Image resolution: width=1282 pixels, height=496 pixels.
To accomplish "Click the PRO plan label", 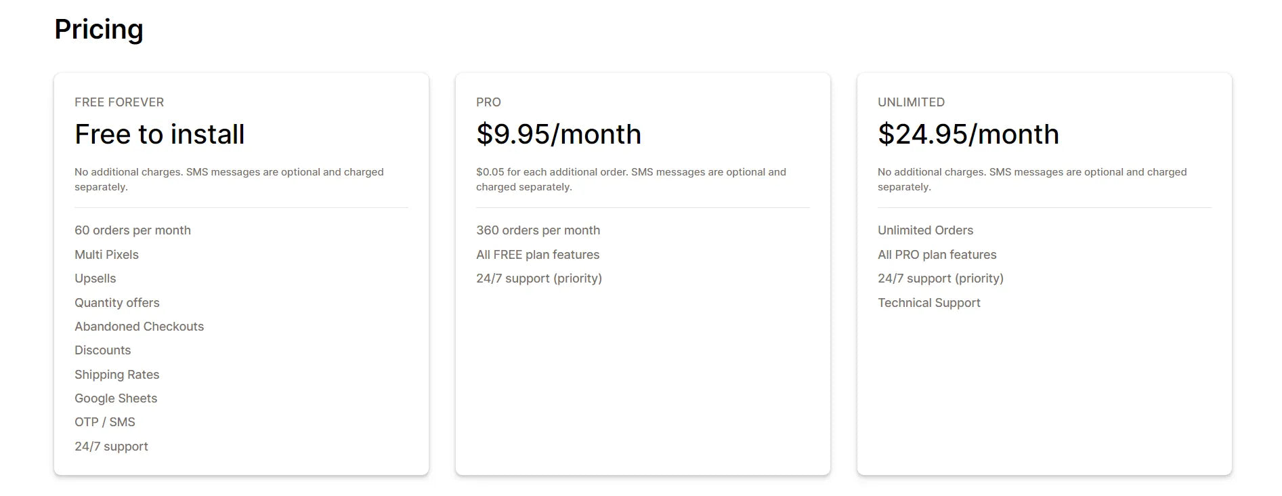I will pos(488,102).
